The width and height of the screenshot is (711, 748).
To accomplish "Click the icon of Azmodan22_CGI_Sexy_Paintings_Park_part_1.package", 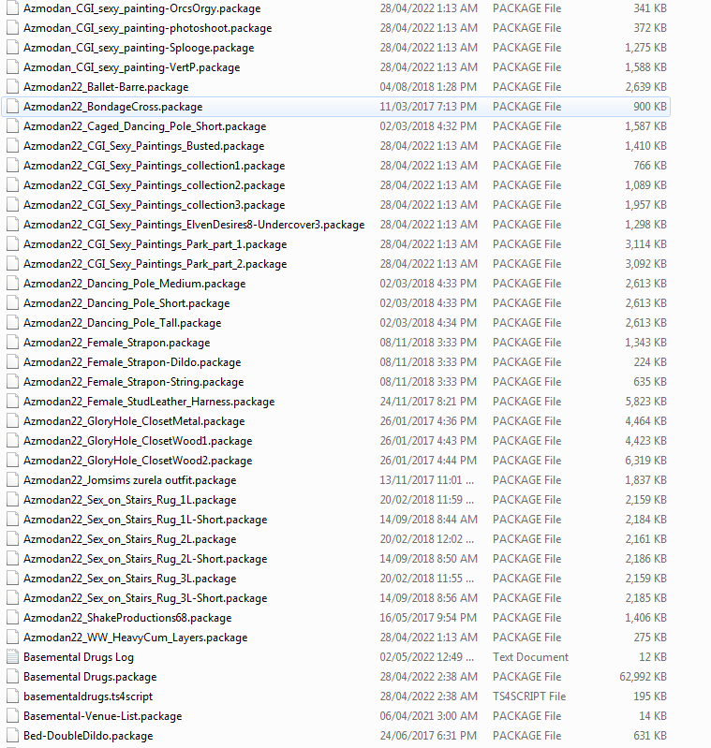I will (x=13, y=243).
